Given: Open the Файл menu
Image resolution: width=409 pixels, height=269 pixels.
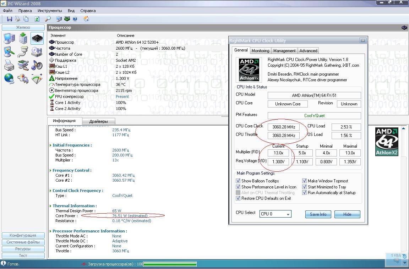Looking at the screenshot, I should pos(7,11).
